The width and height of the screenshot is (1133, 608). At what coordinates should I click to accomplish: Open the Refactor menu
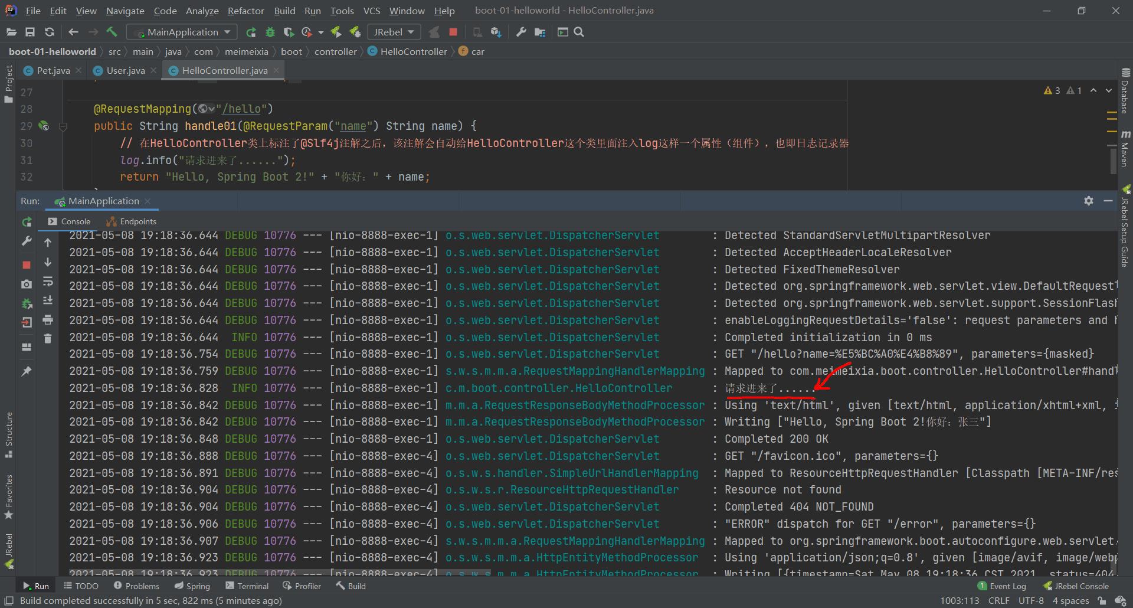(x=245, y=11)
